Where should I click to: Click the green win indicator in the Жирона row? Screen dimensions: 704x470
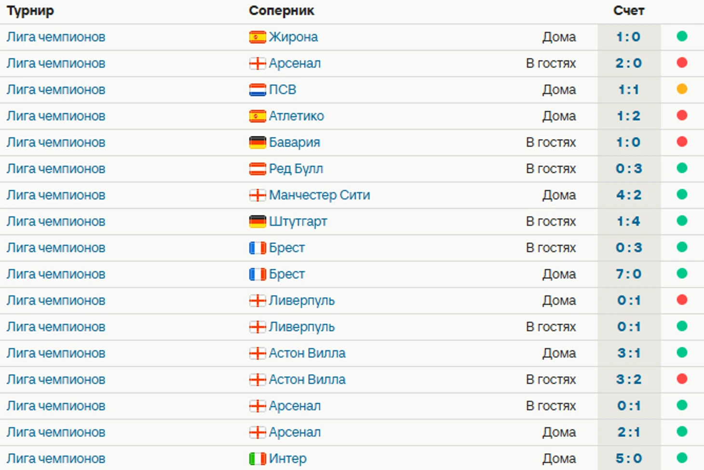pos(682,37)
